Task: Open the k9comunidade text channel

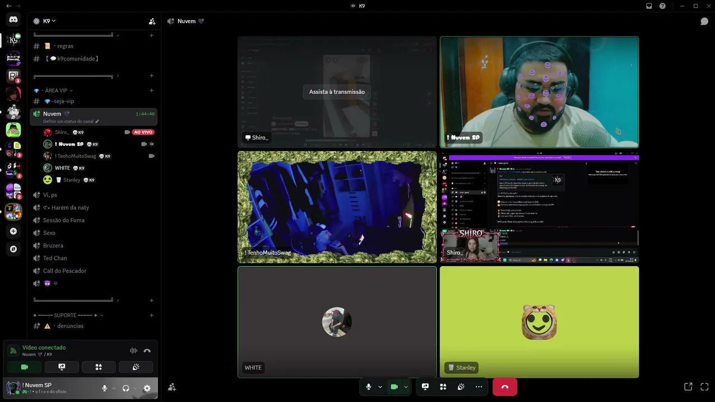Action: pos(93,59)
